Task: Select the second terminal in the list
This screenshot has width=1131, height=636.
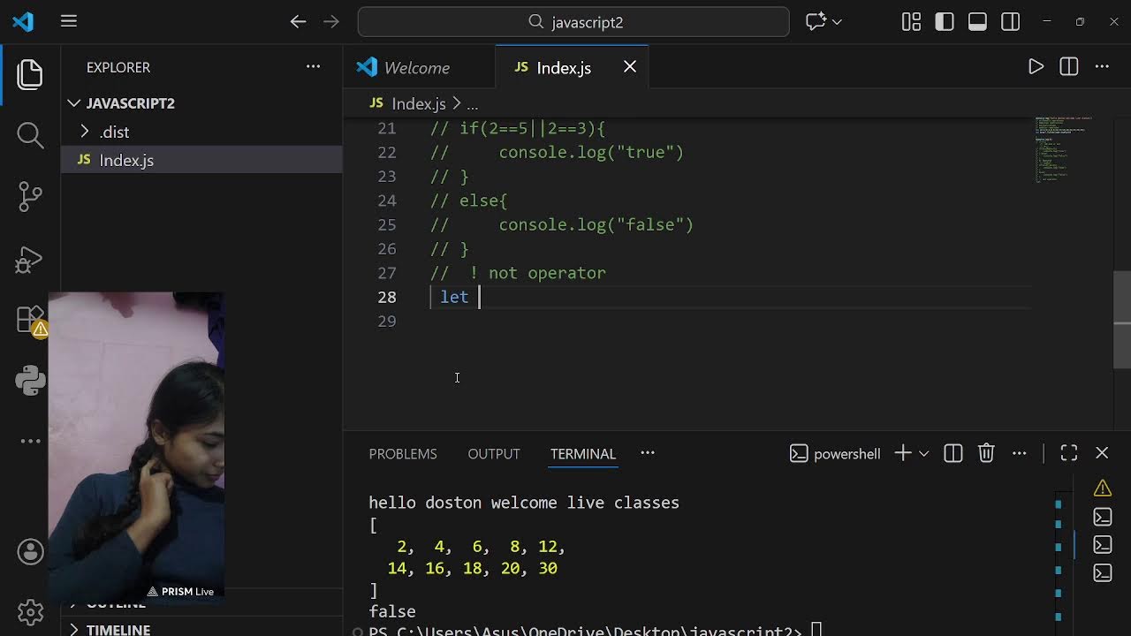Action: (1102, 517)
